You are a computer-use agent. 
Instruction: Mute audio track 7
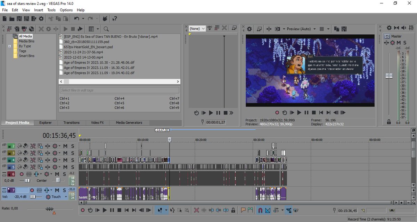[x=57, y=190]
